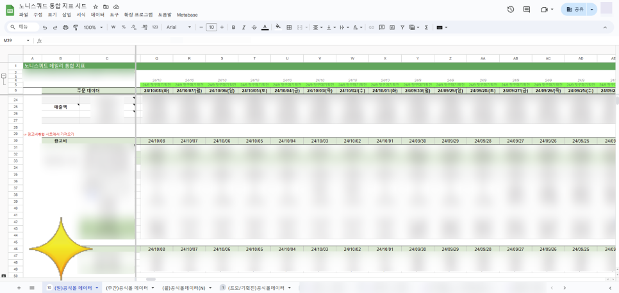This screenshot has height=293, width=619.
Task: Click the 메뉴 search box
Action: coord(23,27)
